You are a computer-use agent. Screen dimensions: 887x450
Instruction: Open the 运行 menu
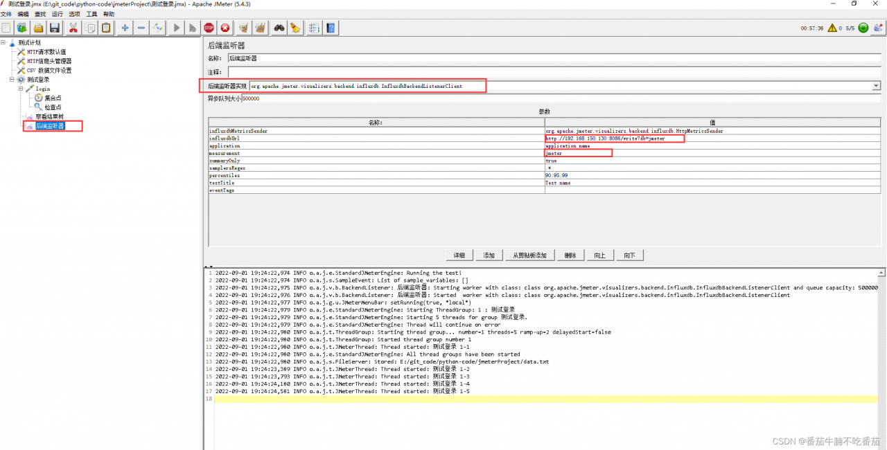[x=58, y=15]
